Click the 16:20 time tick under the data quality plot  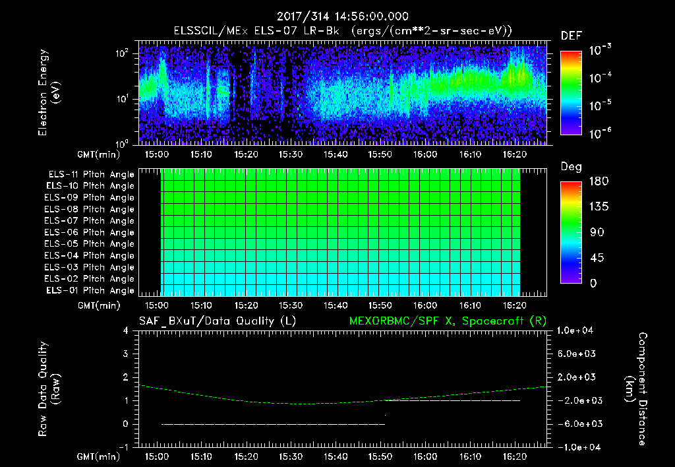pos(515,456)
